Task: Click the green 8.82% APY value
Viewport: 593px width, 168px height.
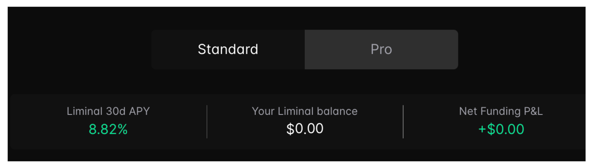Action: pyautogui.click(x=108, y=129)
